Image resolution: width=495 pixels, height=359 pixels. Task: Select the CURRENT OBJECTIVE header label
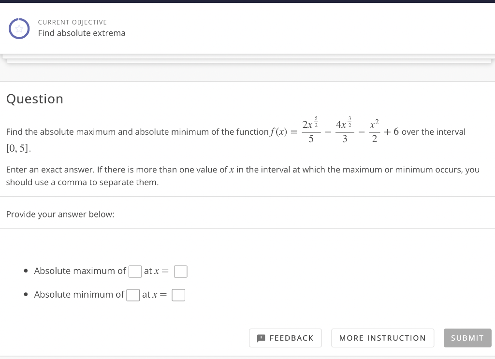tap(73, 22)
